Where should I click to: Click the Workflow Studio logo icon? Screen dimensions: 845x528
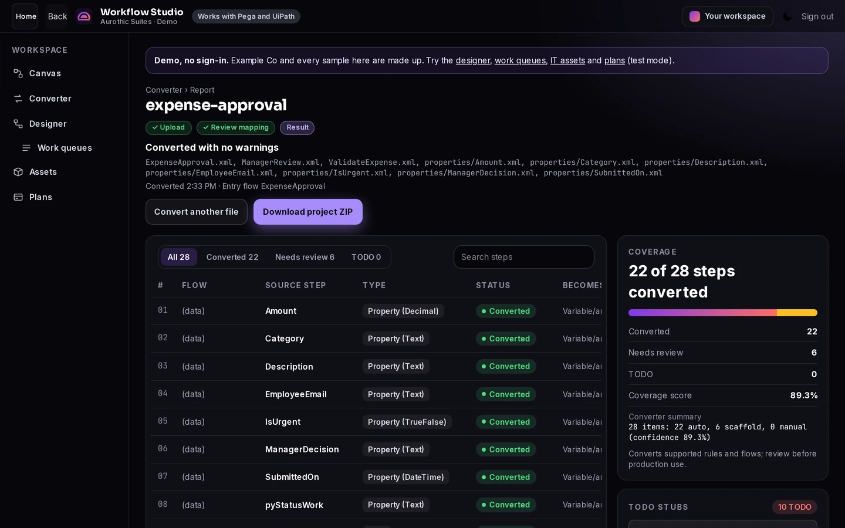pyautogui.click(x=84, y=16)
